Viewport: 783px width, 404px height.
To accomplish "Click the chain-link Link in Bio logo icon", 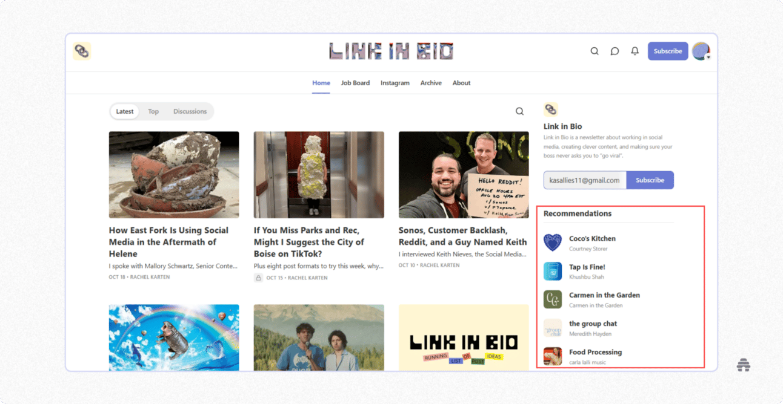I will coord(82,51).
